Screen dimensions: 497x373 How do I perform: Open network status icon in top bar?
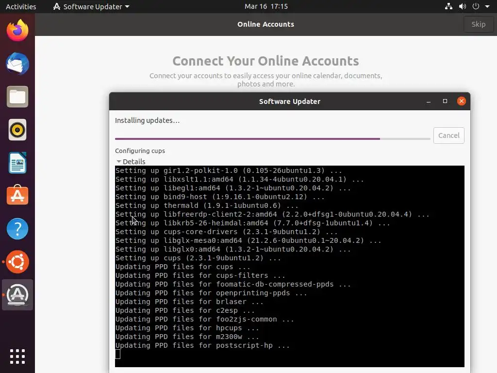click(448, 6)
